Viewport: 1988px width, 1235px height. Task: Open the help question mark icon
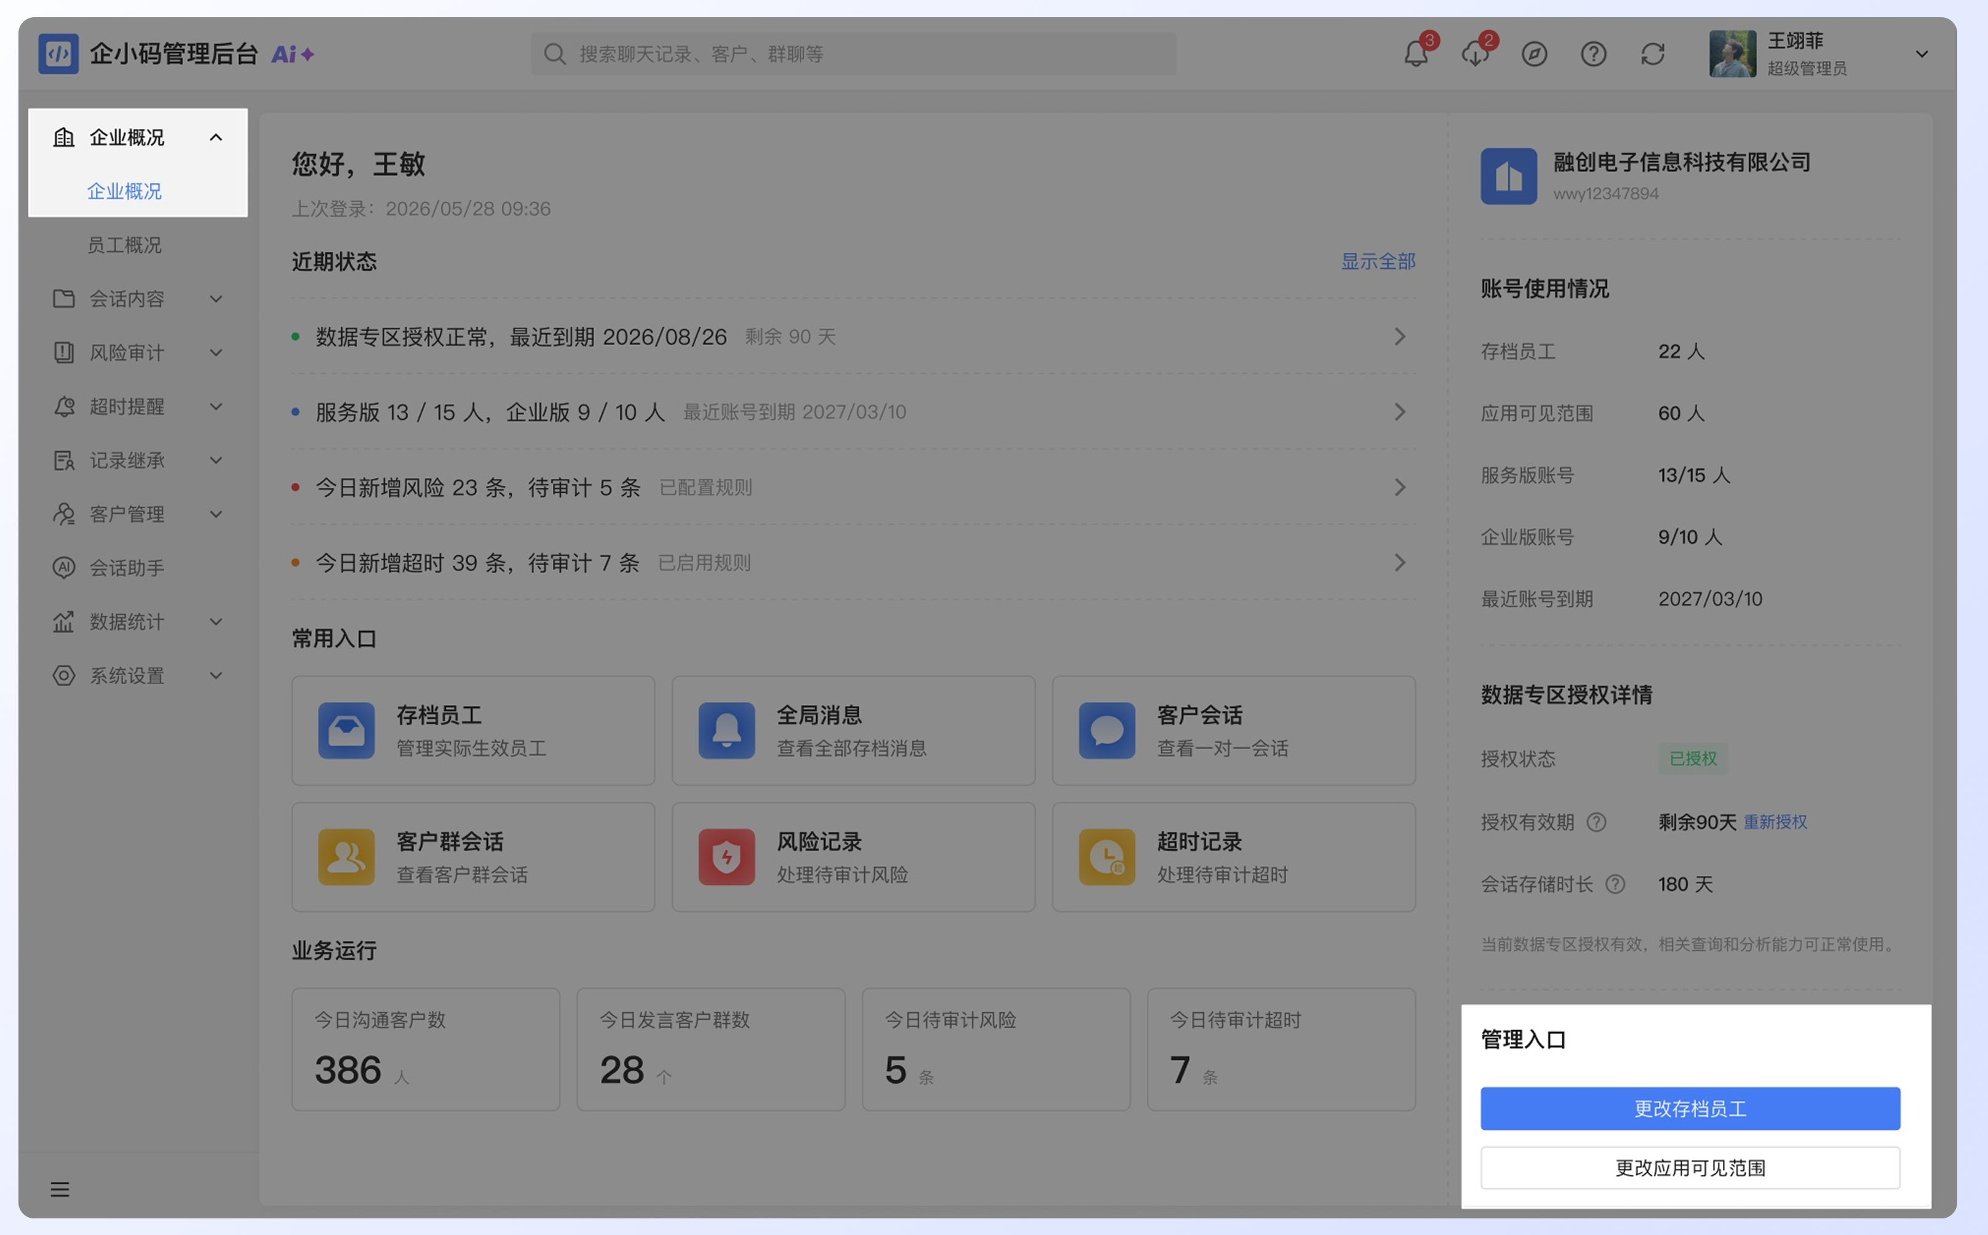coord(1594,54)
